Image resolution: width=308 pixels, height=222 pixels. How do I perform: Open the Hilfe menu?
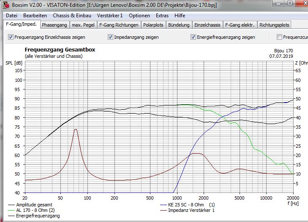[180, 16]
